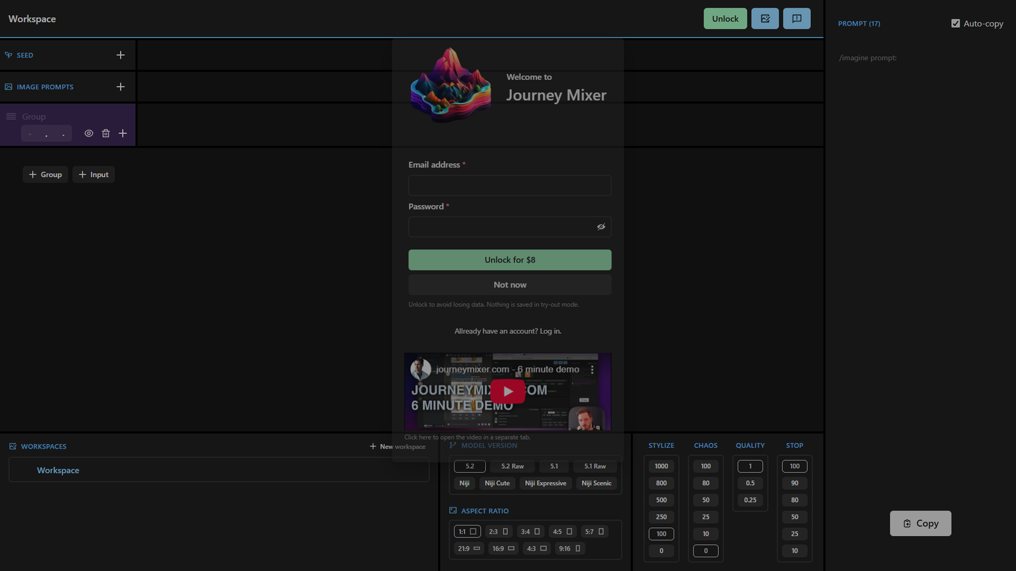Set Chaos to 80
Viewport: 1016px width, 571px height.
pyautogui.click(x=705, y=483)
